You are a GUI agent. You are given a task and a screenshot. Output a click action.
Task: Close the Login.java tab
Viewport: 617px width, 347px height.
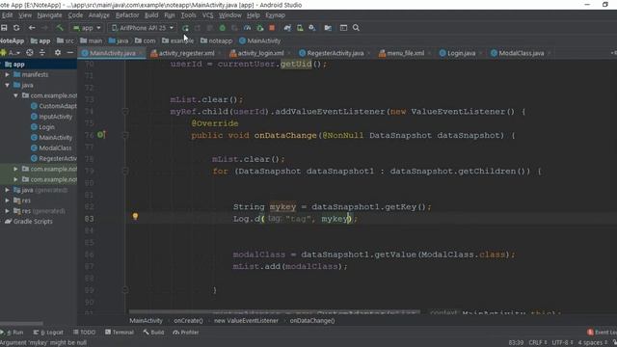481,53
